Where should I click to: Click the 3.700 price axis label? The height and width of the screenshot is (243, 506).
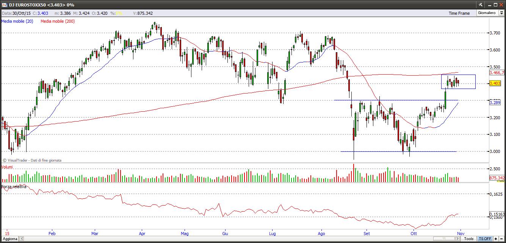point(496,33)
